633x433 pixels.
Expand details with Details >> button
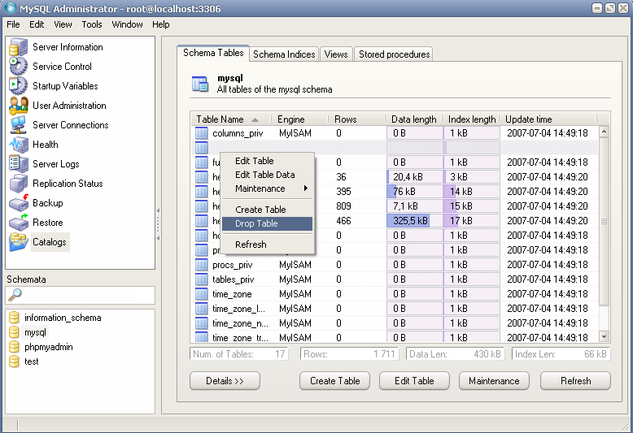(x=225, y=381)
